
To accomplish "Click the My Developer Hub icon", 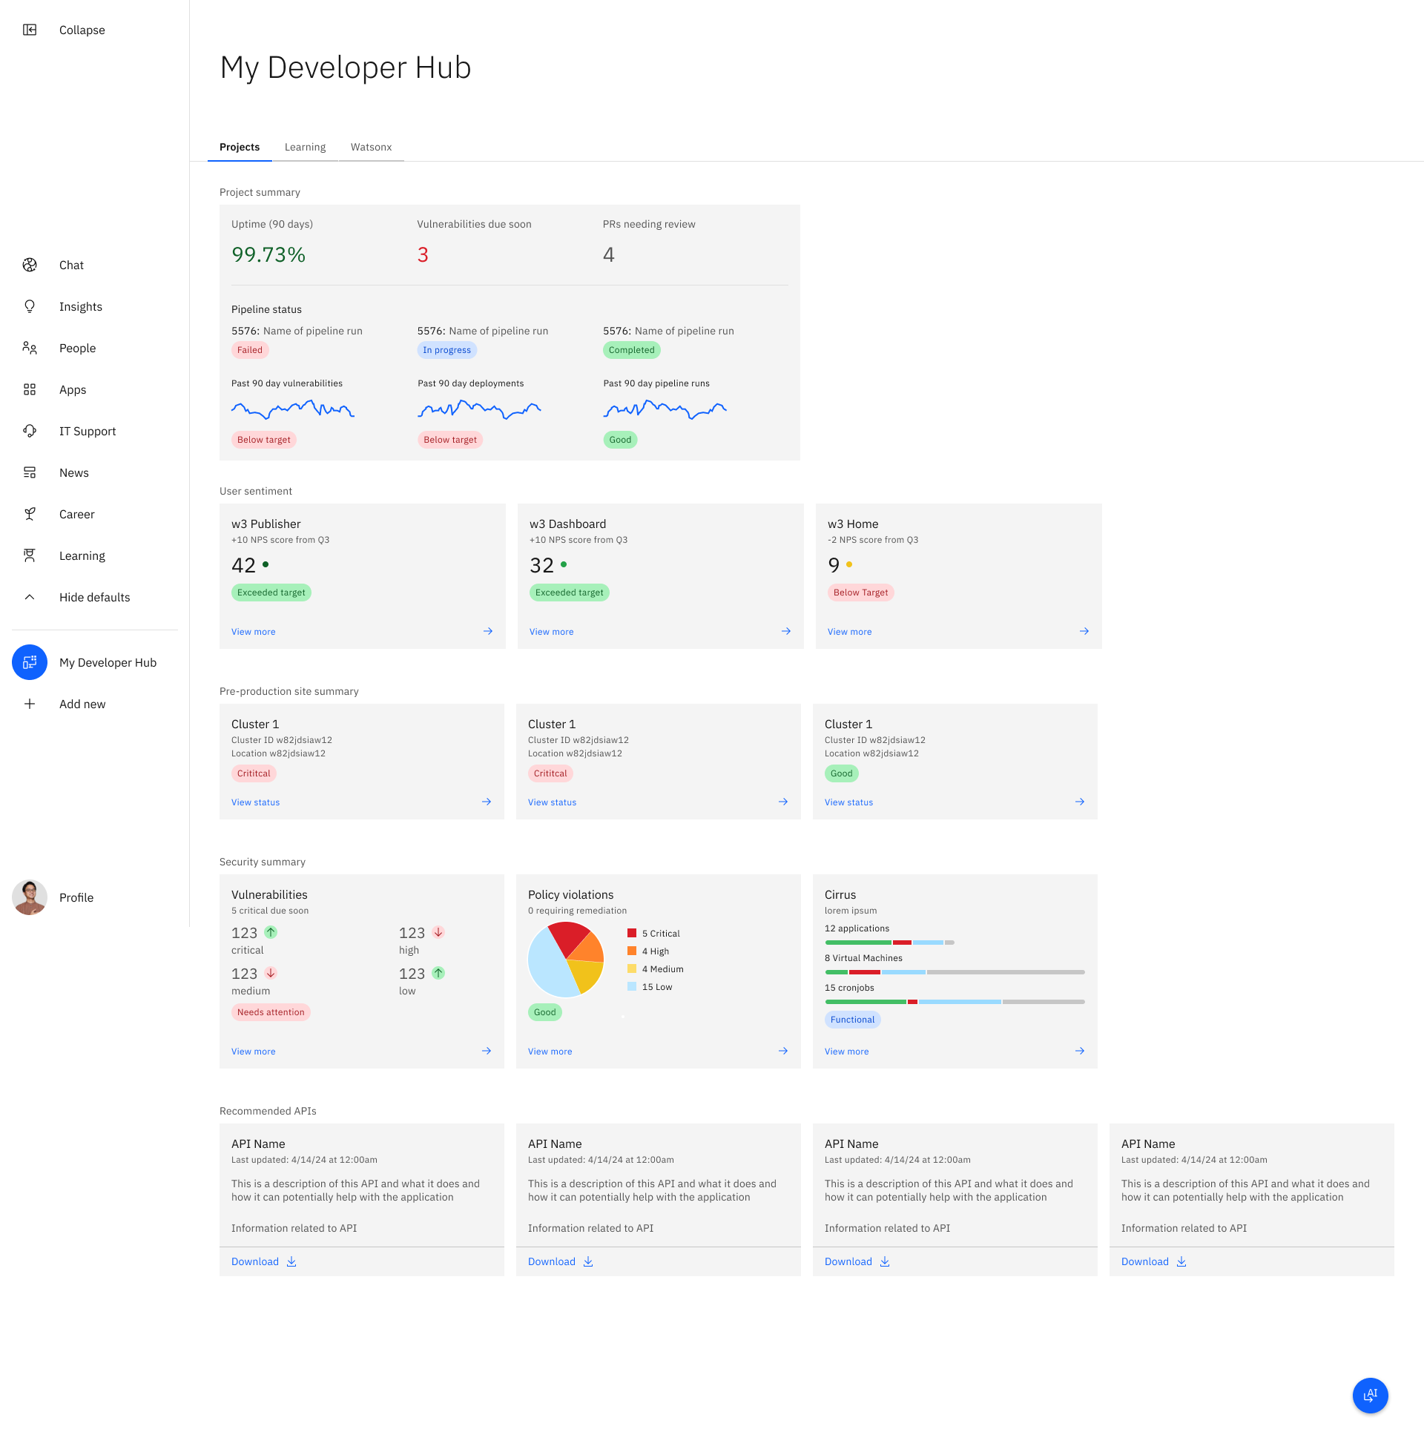I will pos(30,662).
